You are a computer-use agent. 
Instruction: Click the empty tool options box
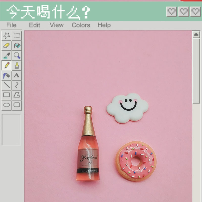point(11,130)
